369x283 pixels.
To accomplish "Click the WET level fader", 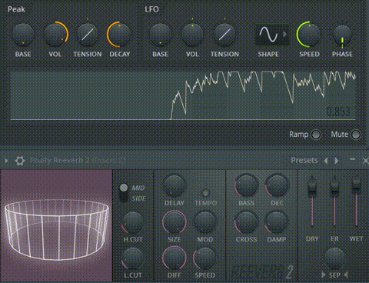I will click(x=356, y=186).
